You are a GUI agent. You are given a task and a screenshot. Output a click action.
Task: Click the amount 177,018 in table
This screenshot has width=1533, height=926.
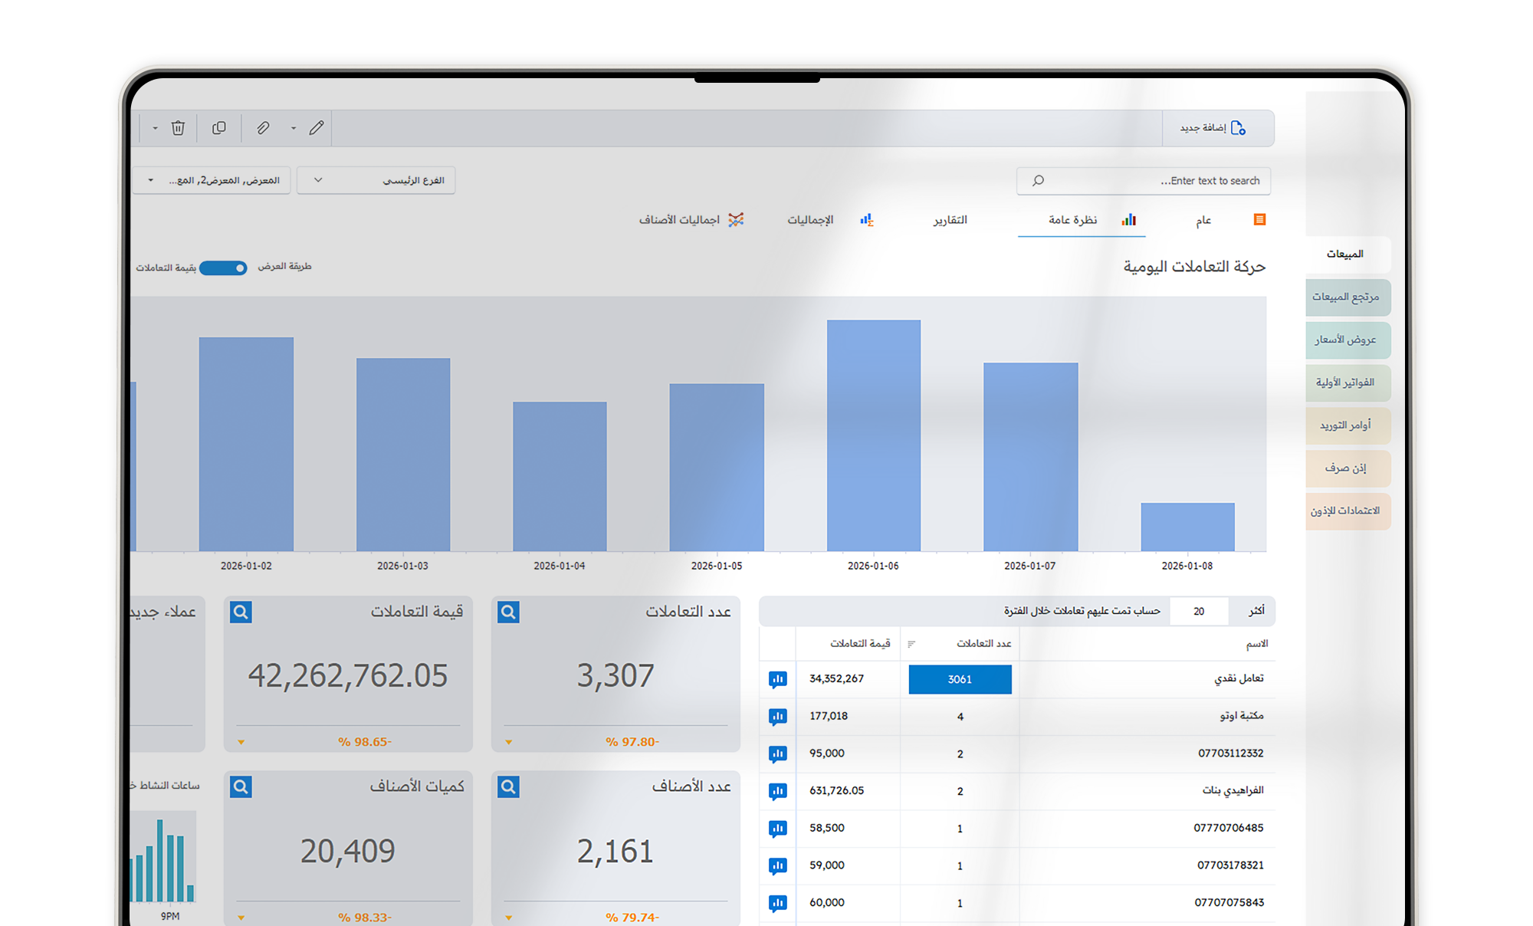pos(829,717)
